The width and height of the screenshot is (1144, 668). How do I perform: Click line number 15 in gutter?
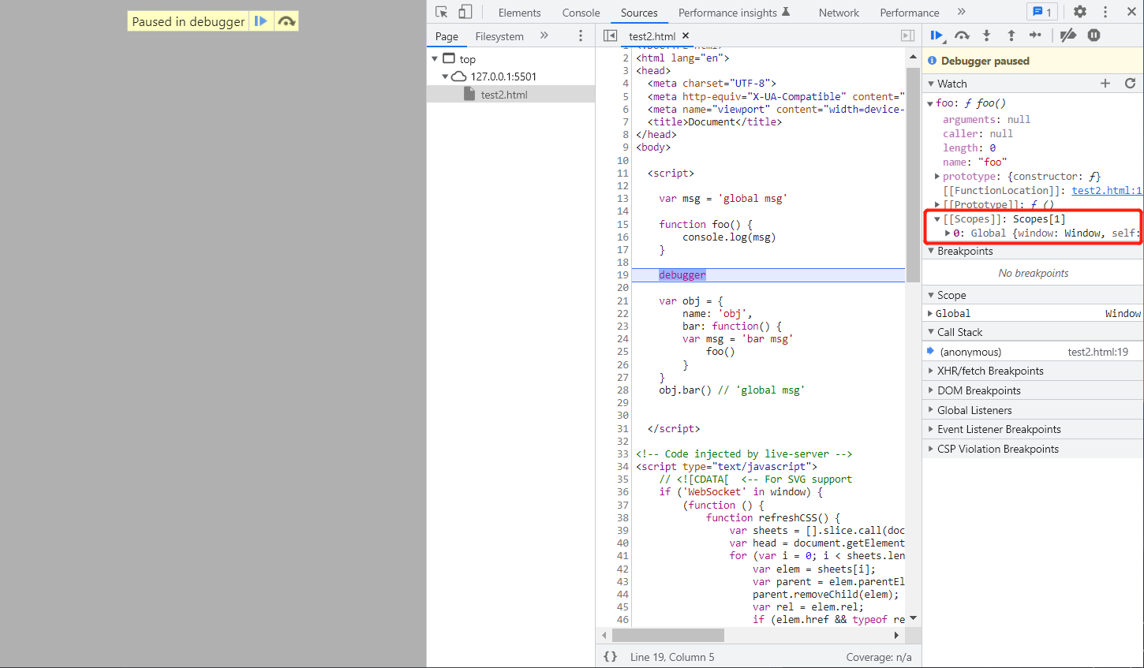(x=622, y=225)
